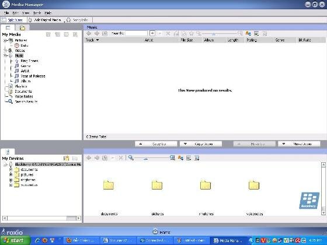Screen dimensions: 327x245
Task: Select the Videos tree item
Action: tap(20, 50)
